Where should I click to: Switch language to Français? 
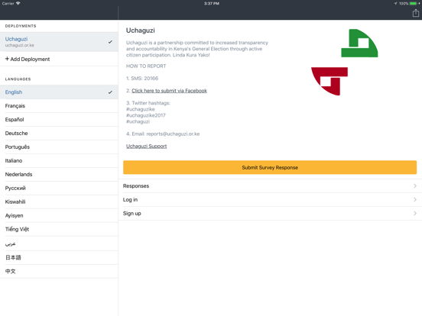click(59, 106)
